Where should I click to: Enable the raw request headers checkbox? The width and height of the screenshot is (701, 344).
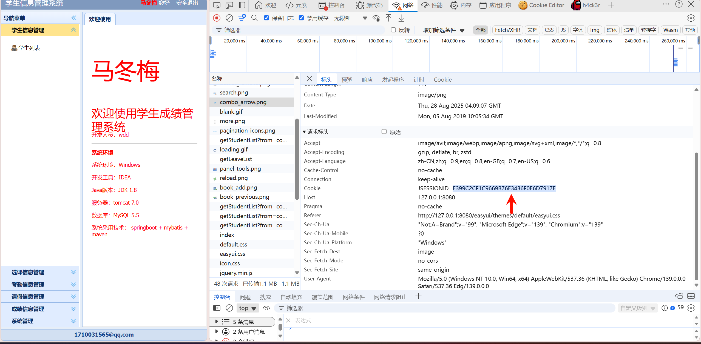click(x=384, y=132)
